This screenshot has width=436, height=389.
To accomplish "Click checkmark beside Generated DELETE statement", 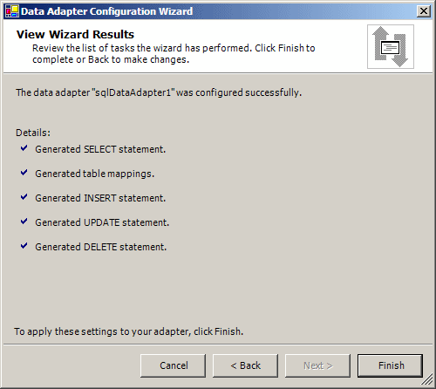I will pos(24,246).
